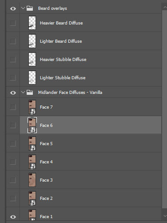This screenshot has height=223, width=167.
Task: Click Face 1 layer thumbnail
Action: (32, 215)
